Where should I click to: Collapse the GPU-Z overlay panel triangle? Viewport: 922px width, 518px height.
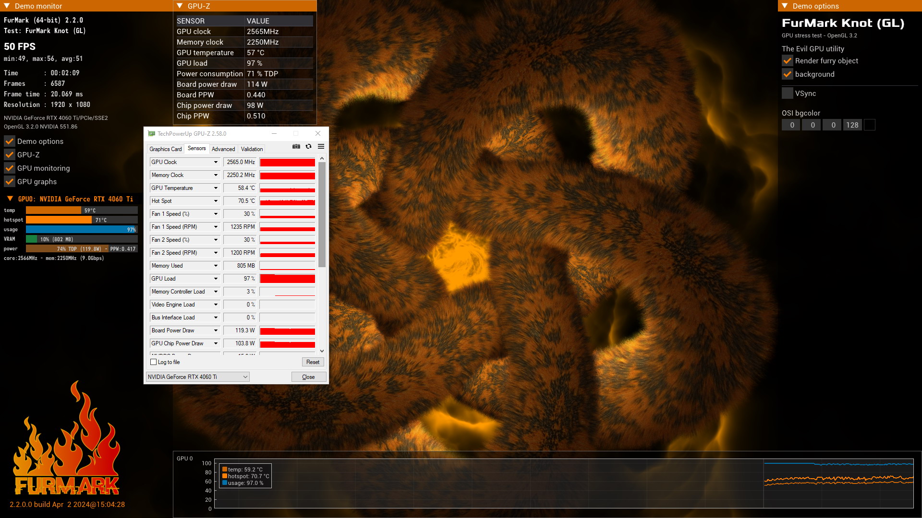click(x=180, y=6)
